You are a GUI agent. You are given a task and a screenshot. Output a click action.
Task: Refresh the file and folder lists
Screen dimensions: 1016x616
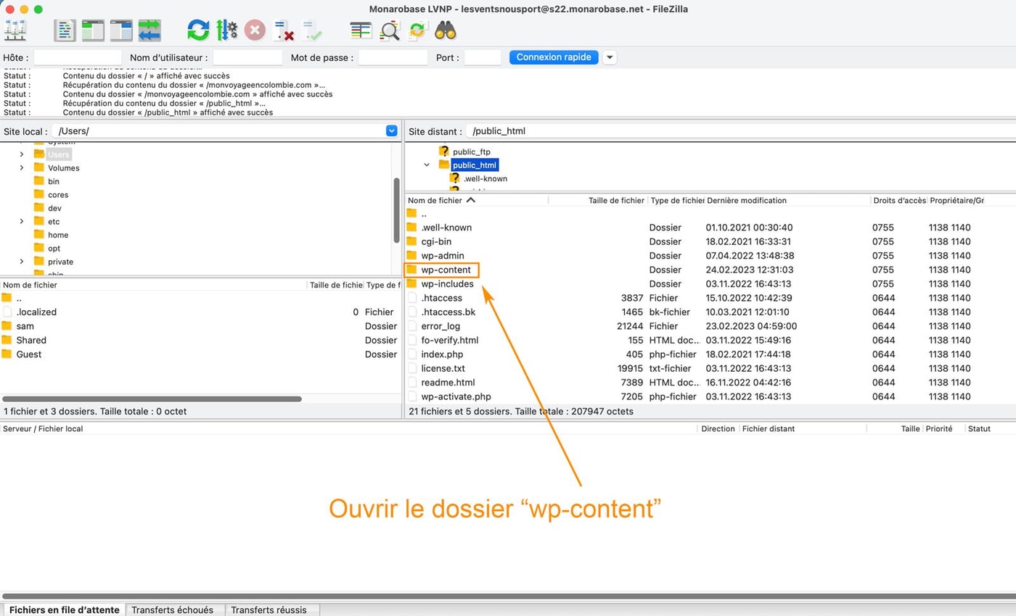click(x=197, y=30)
